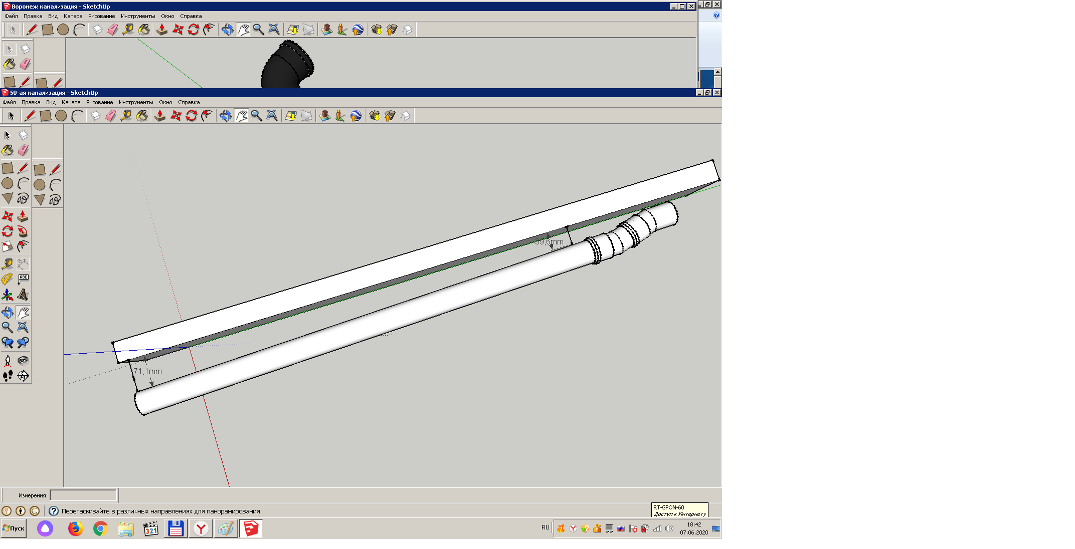Open Рисование menu in 50-ая канализация window

[x=100, y=102]
